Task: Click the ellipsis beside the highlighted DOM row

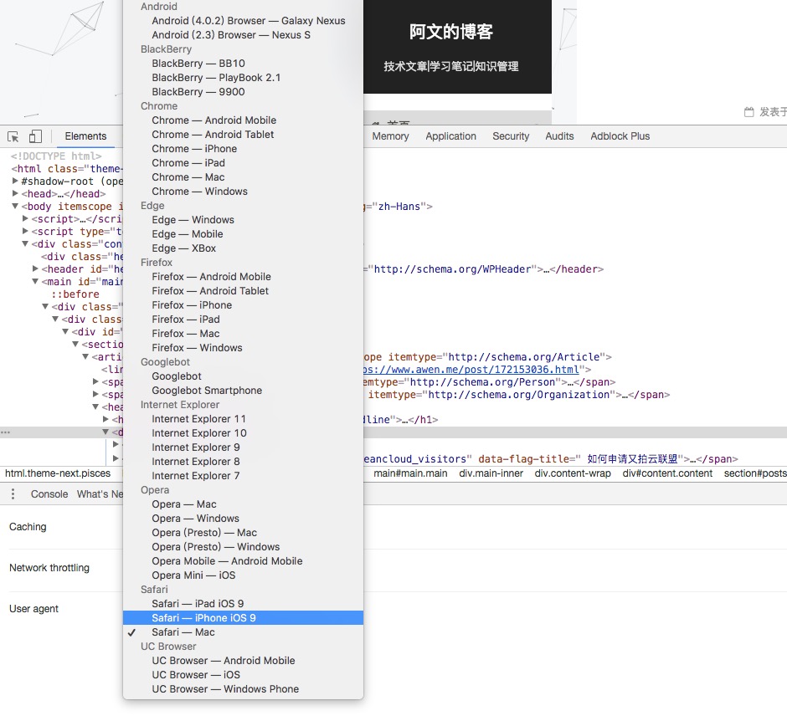Action: (x=5, y=432)
